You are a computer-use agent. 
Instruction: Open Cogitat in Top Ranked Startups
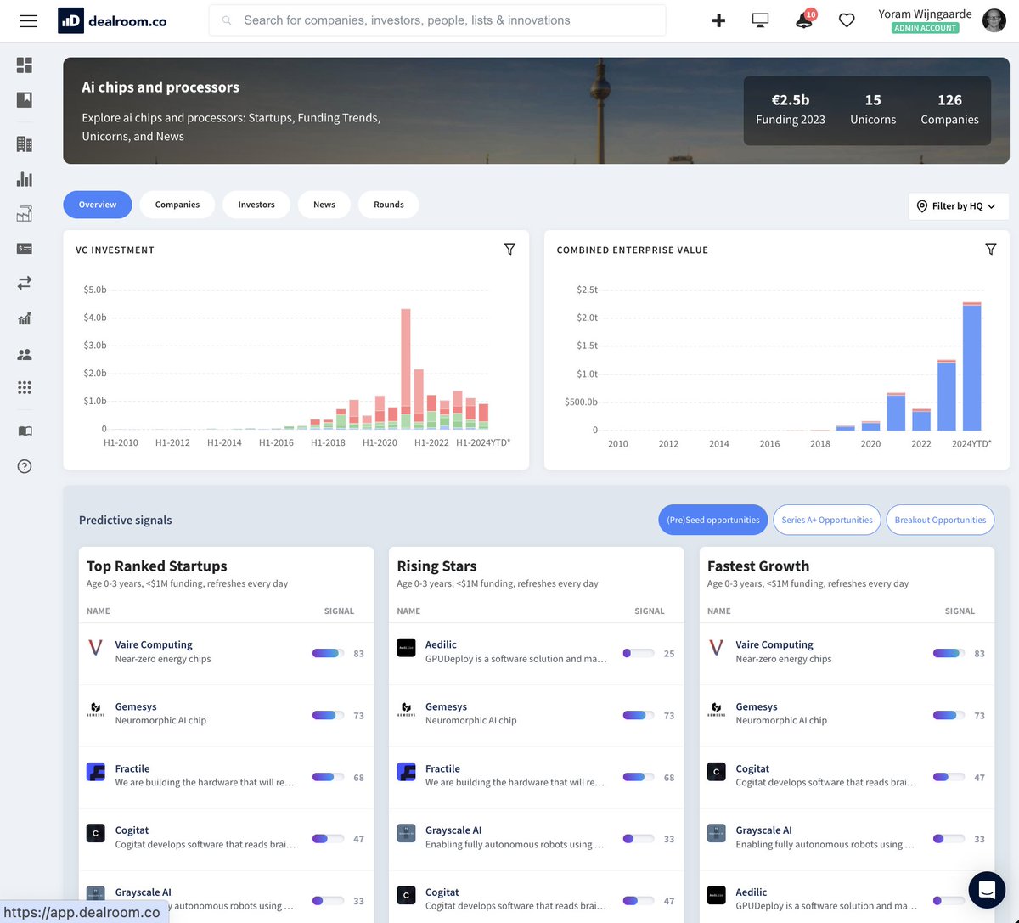(x=132, y=830)
